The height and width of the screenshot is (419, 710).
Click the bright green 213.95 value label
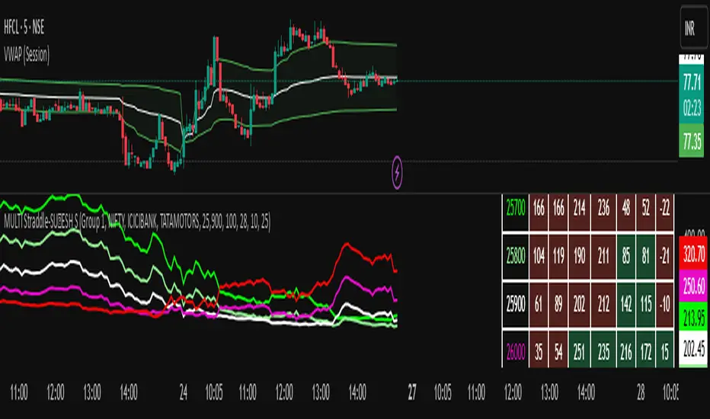coord(692,316)
